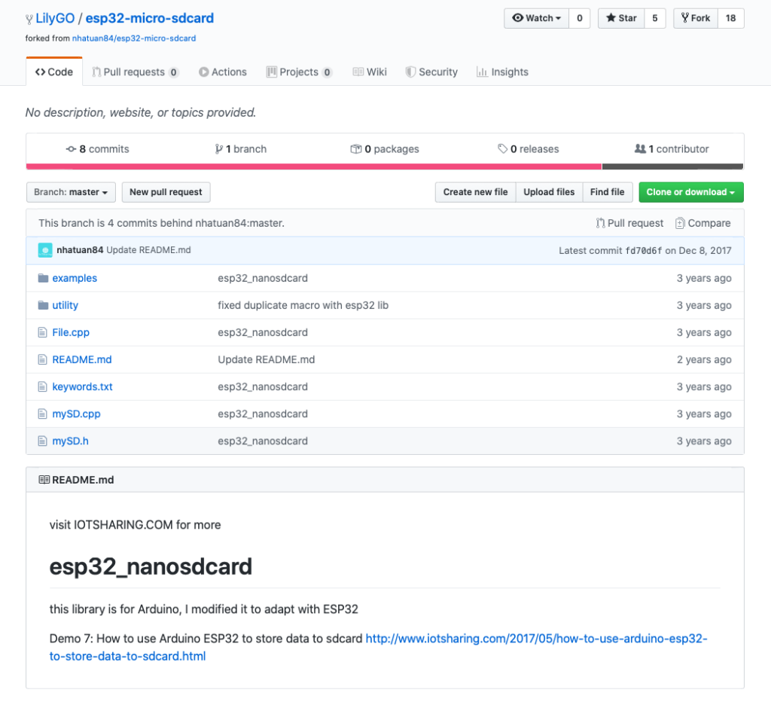771x708 pixels.
Task: Open the nhatuan84/esp32-micro-sdcard source repo link
Action: tap(134, 38)
